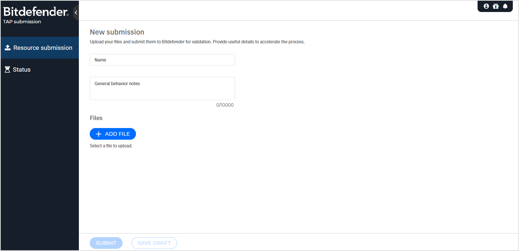This screenshot has width=519, height=251.
Task: Click the TAP submission subtitle text
Action: (22, 21)
